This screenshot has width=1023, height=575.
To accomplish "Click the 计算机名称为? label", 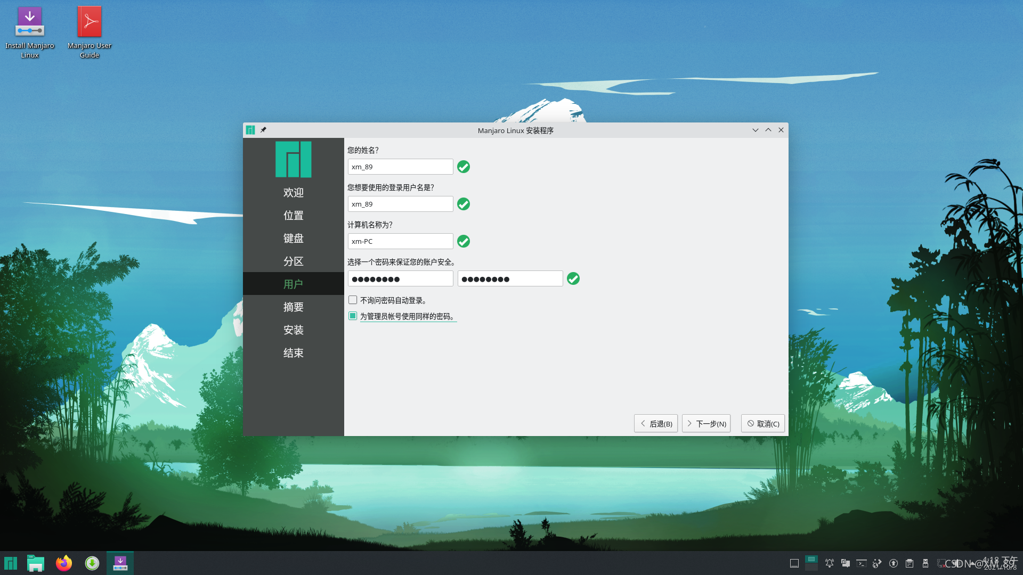I will pos(370,225).
